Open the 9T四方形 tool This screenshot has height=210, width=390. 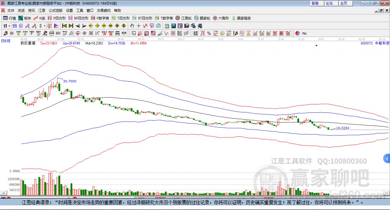pos(142,18)
